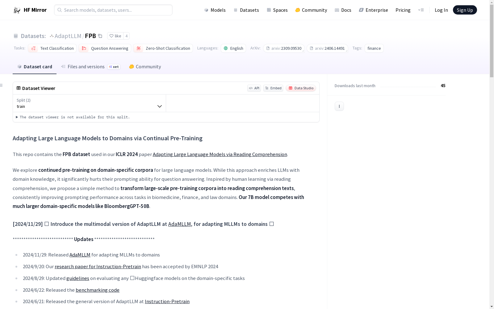Click the Sign Up button
This screenshot has height=309, width=494.
click(x=465, y=10)
